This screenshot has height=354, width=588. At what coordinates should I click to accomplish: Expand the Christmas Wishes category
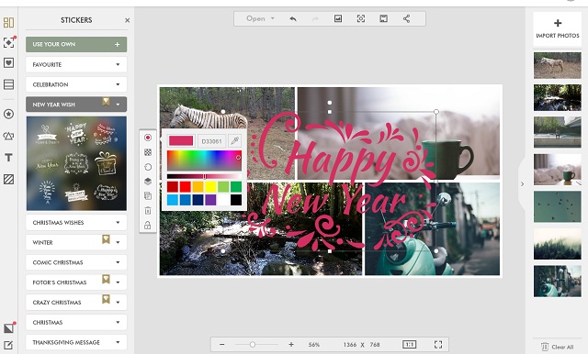point(76,222)
